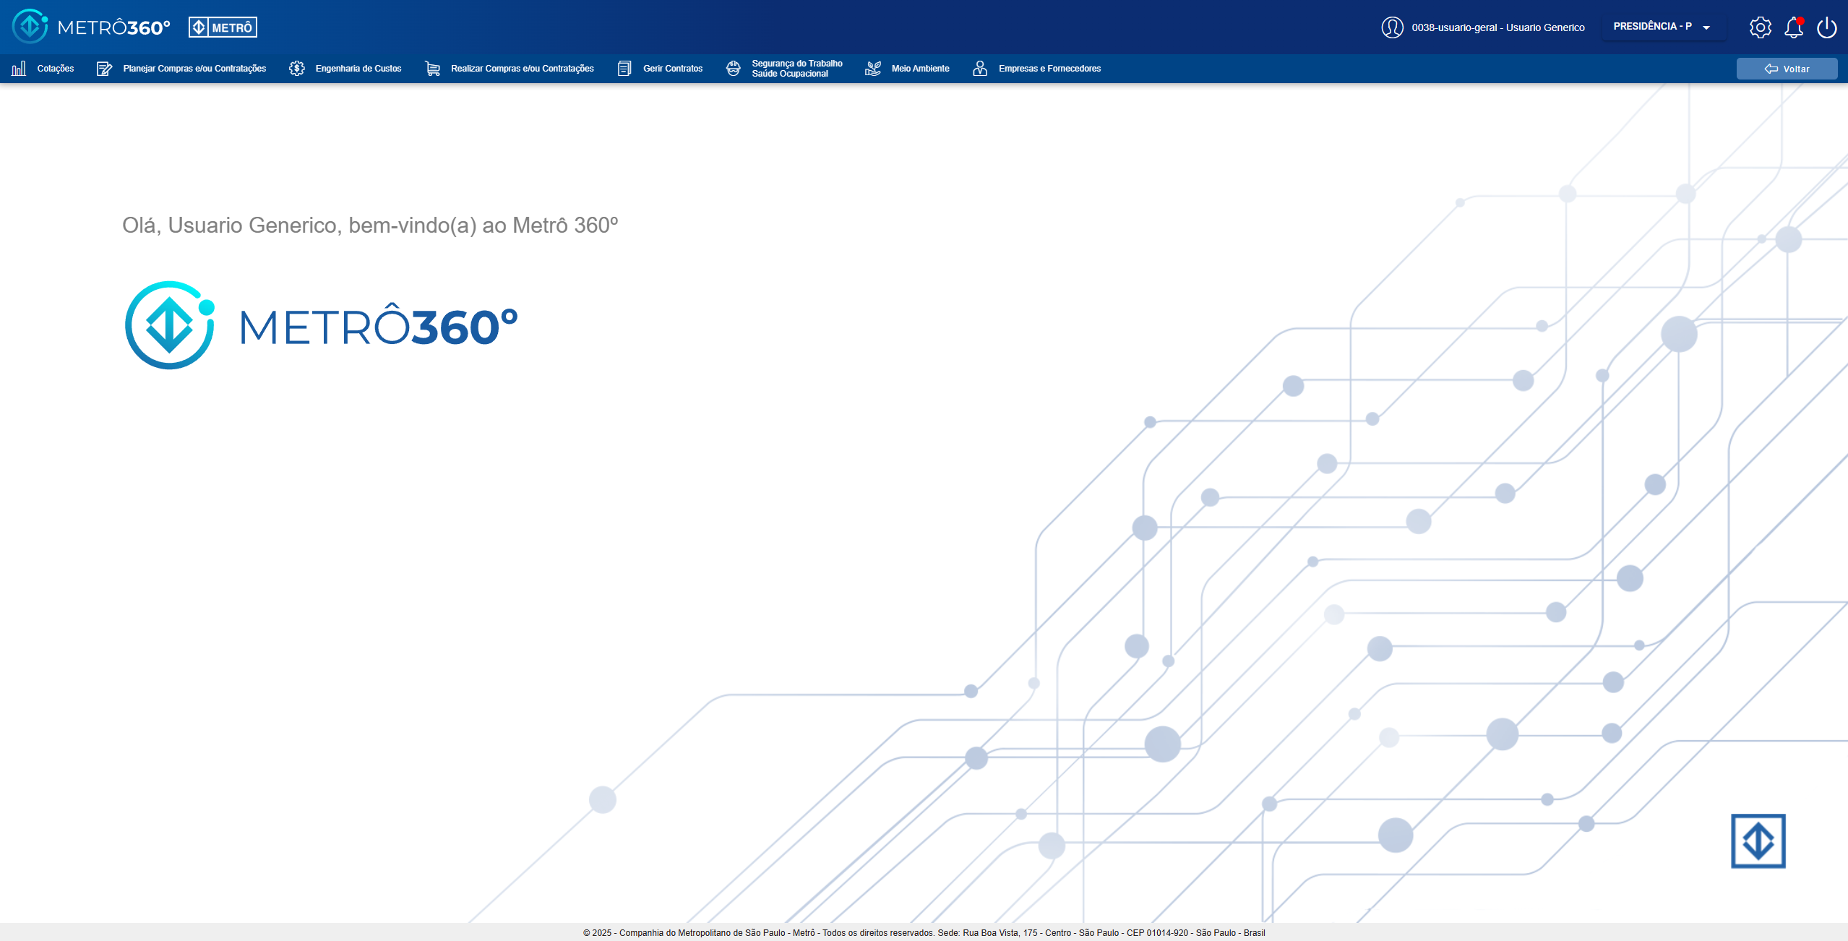
Task: Click the Planejar Compras pencil icon
Action: click(x=104, y=69)
